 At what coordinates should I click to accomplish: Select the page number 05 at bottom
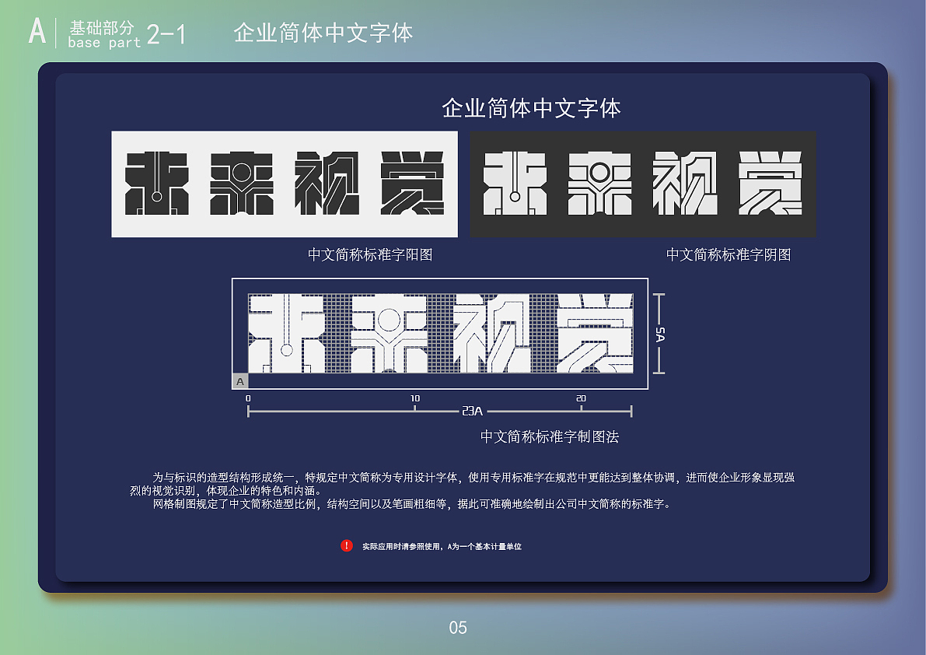459,628
